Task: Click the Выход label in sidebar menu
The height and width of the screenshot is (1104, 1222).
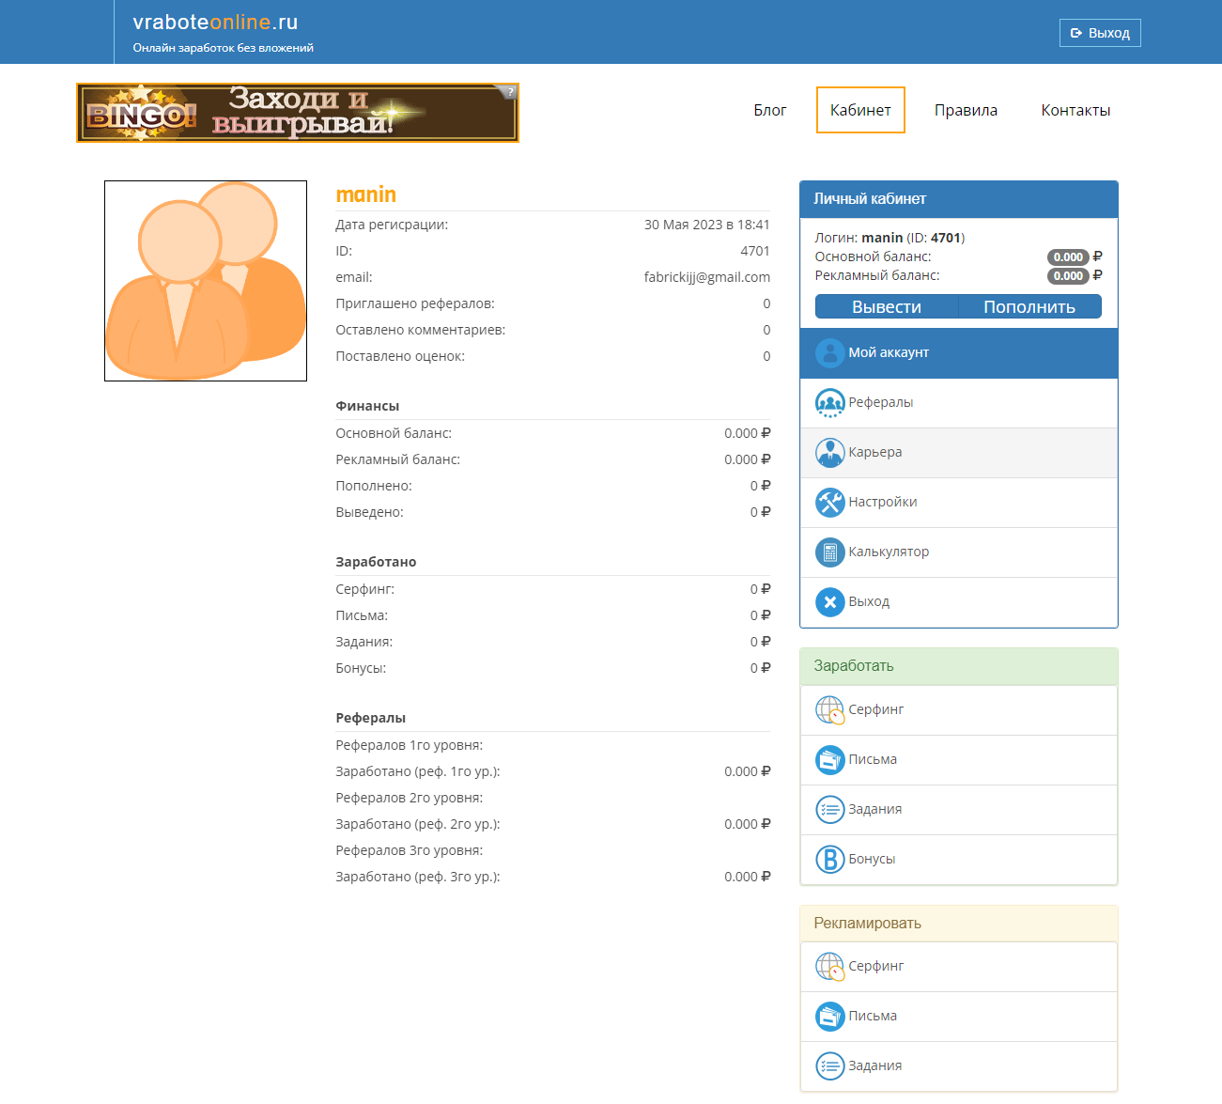Action: (869, 601)
